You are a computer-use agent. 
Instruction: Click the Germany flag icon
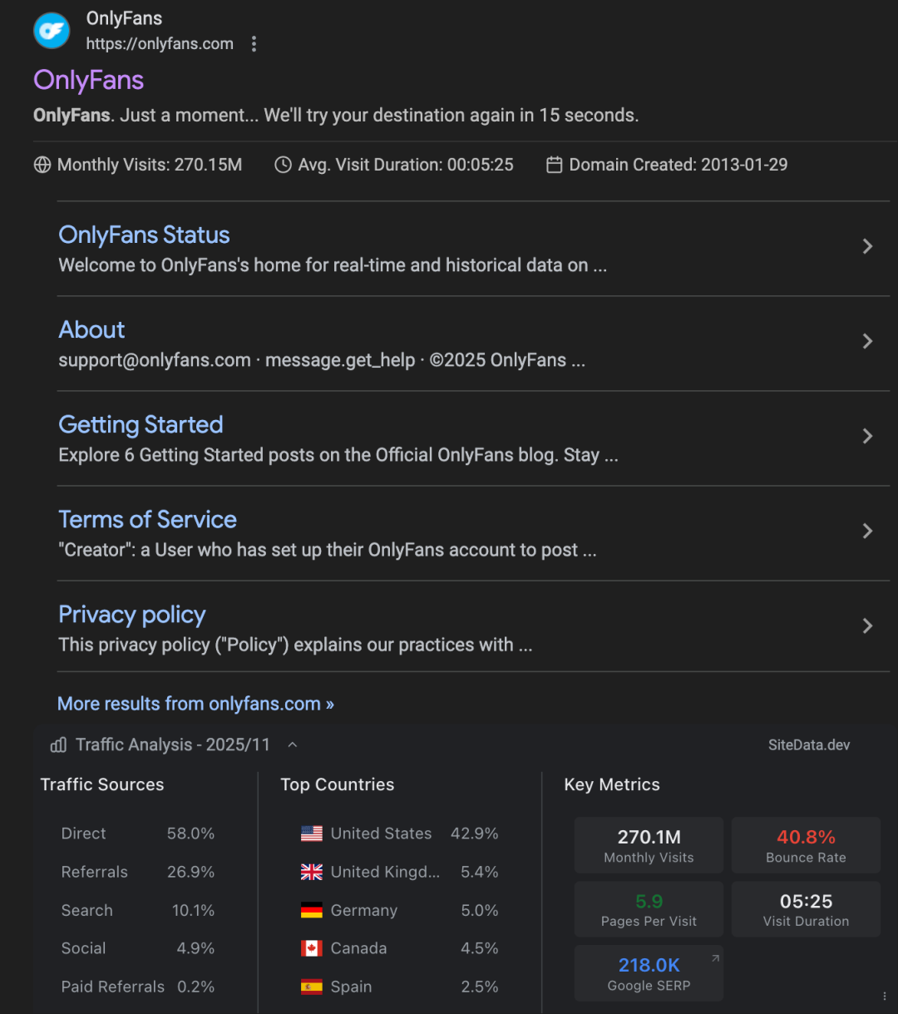click(x=312, y=910)
